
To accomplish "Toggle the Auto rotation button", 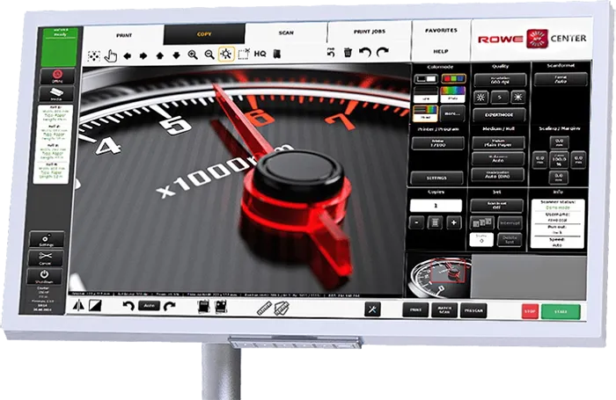I will coord(150,306).
